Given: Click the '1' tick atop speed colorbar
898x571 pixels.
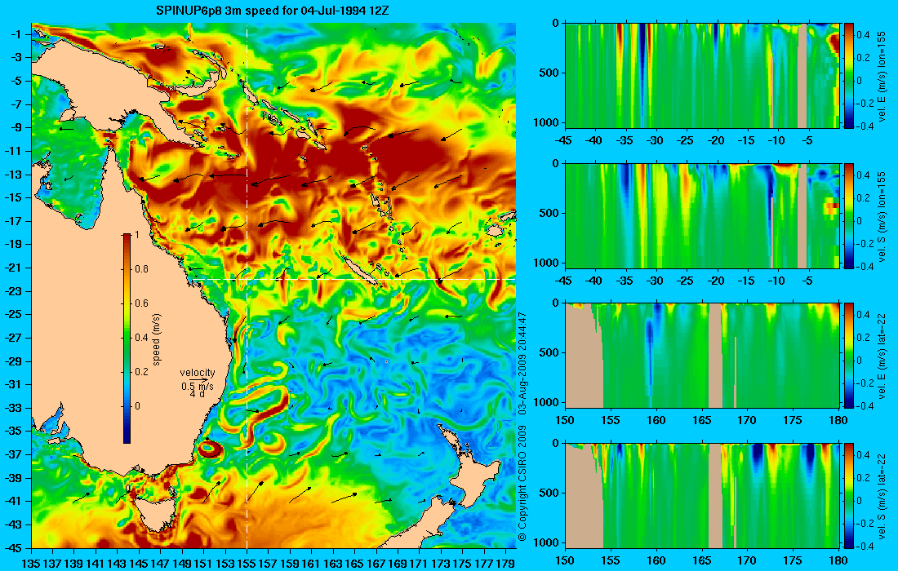Looking at the screenshot, I should tap(136, 235).
